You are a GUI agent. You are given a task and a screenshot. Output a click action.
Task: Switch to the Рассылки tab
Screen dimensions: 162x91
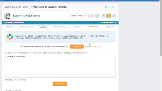pos(10,27)
